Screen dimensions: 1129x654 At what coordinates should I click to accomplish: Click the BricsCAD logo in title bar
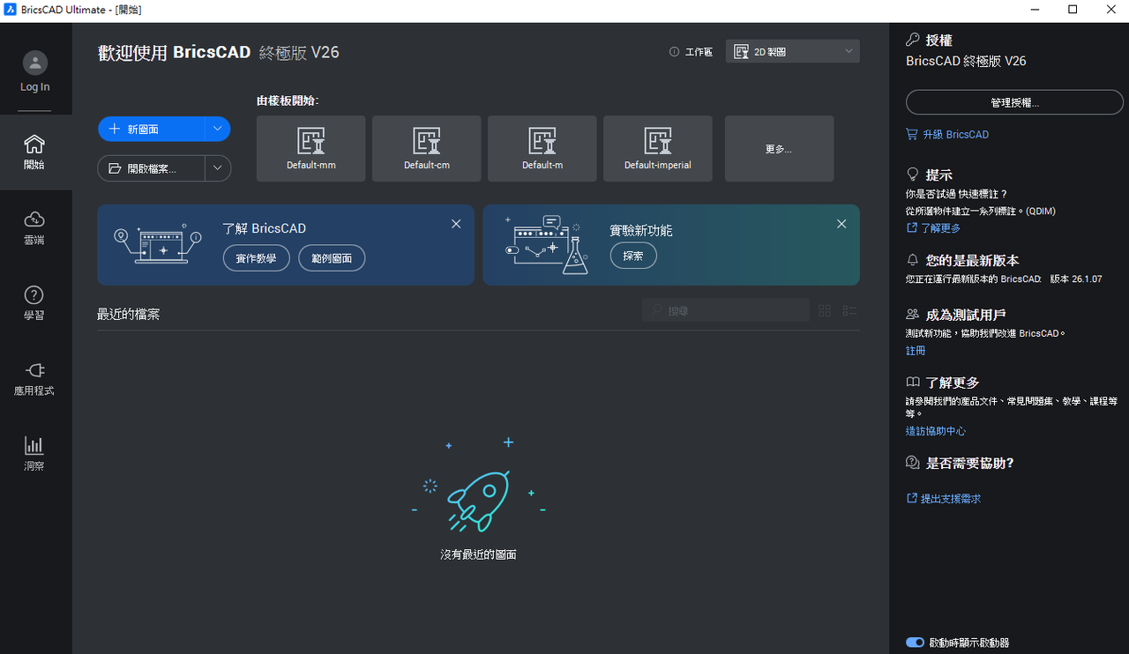[x=11, y=10]
